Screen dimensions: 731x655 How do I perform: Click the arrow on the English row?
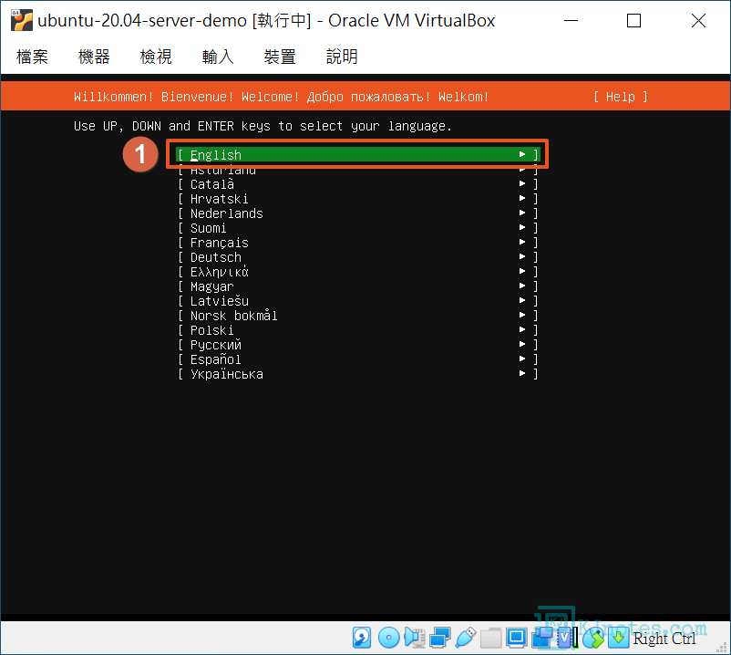[x=522, y=154]
